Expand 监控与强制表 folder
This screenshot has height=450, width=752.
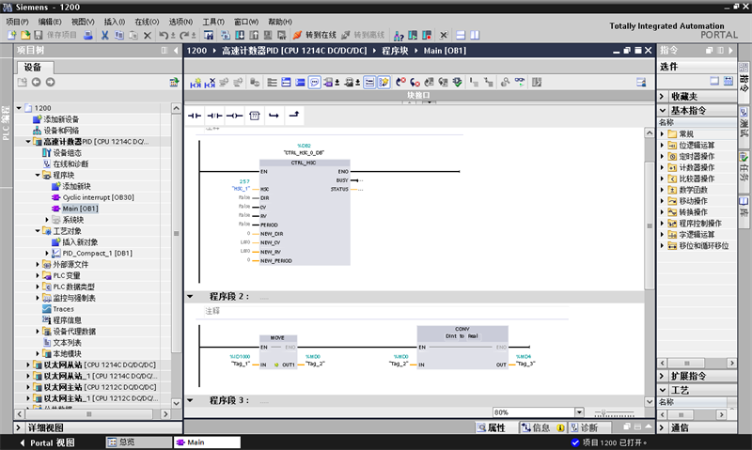tap(38, 298)
